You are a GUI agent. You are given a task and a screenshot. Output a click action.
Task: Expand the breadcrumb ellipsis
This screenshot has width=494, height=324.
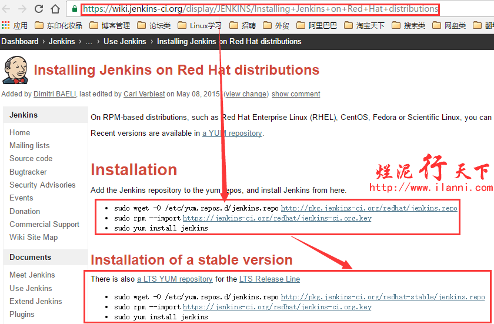click(89, 42)
